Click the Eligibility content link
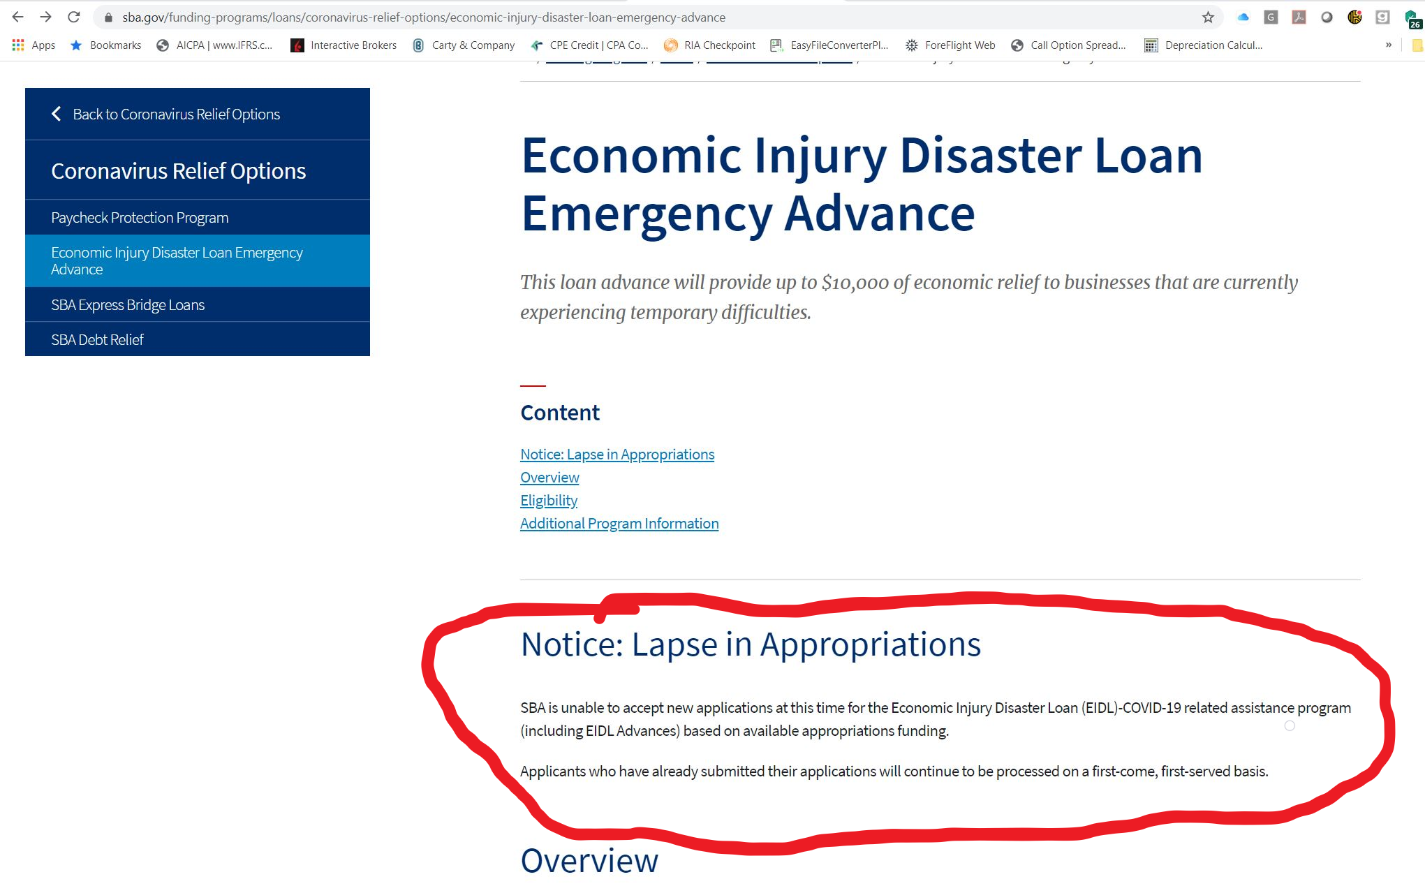This screenshot has width=1425, height=893. click(549, 501)
